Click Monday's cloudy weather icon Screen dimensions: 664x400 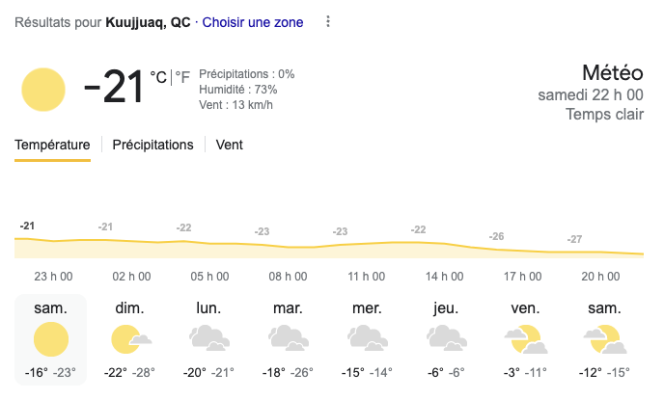tap(208, 339)
